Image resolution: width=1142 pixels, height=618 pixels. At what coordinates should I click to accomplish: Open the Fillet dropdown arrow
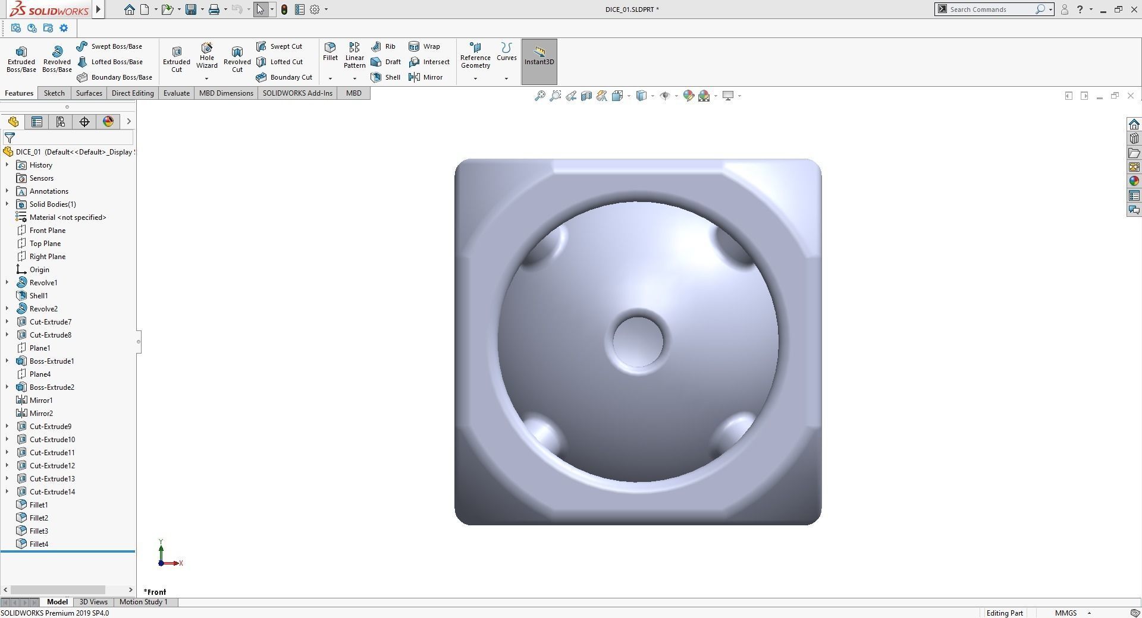point(330,78)
